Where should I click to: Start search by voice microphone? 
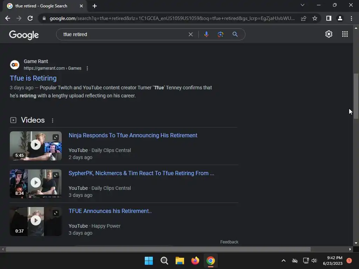pyautogui.click(x=206, y=34)
